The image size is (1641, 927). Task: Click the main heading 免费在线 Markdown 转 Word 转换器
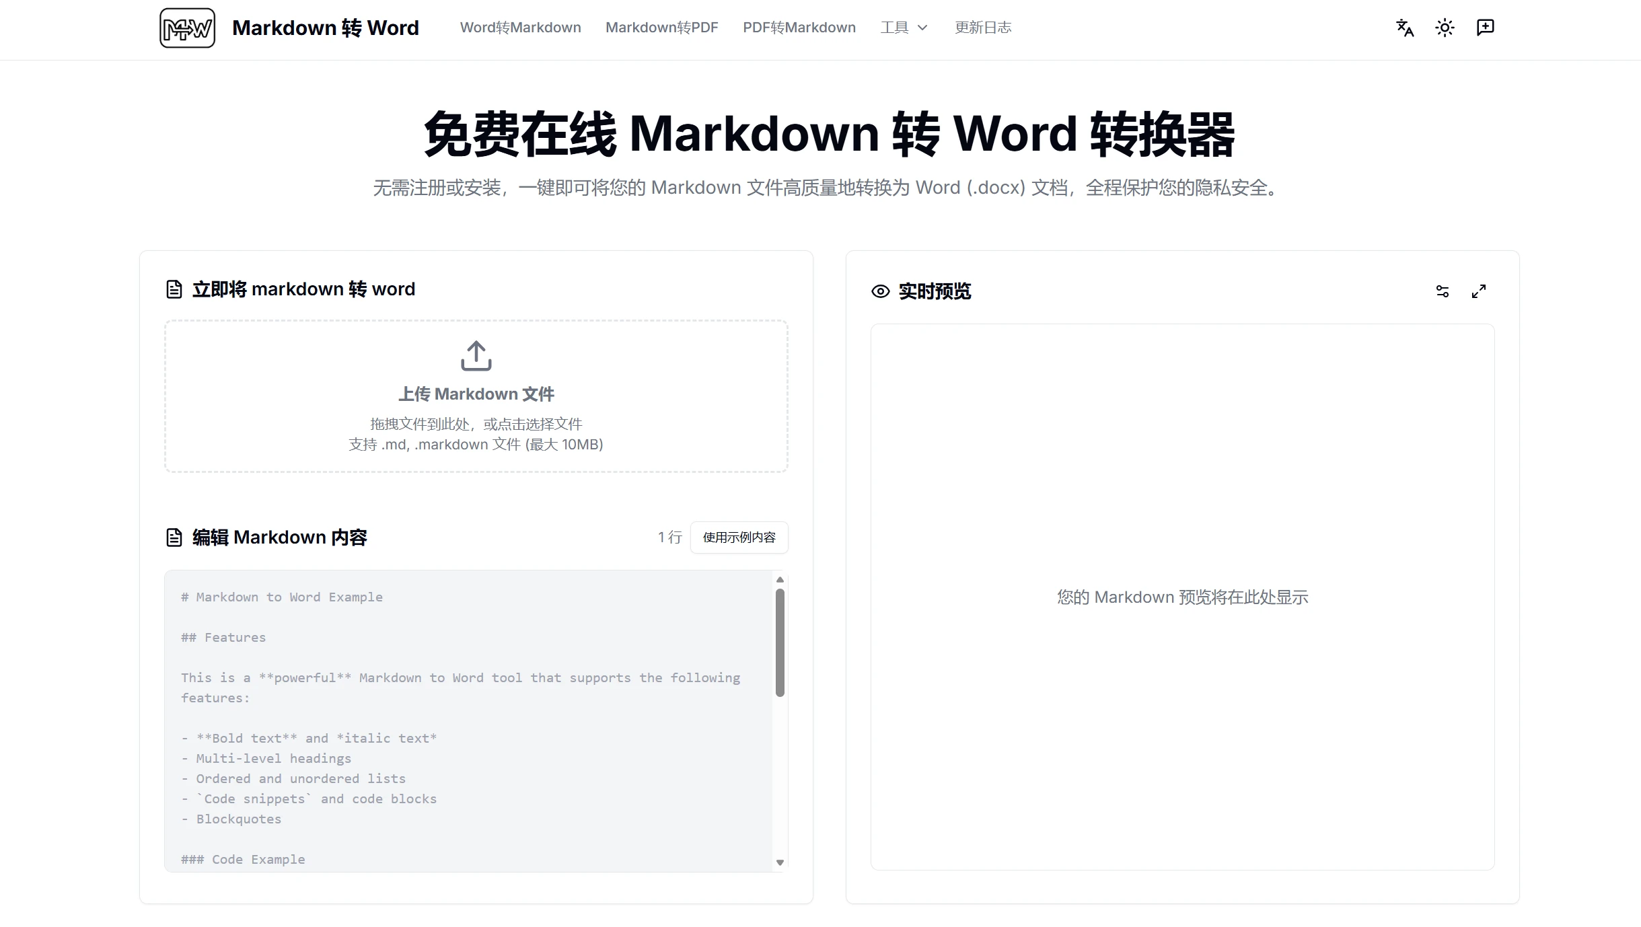pyautogui.click(x=829, y=135)
